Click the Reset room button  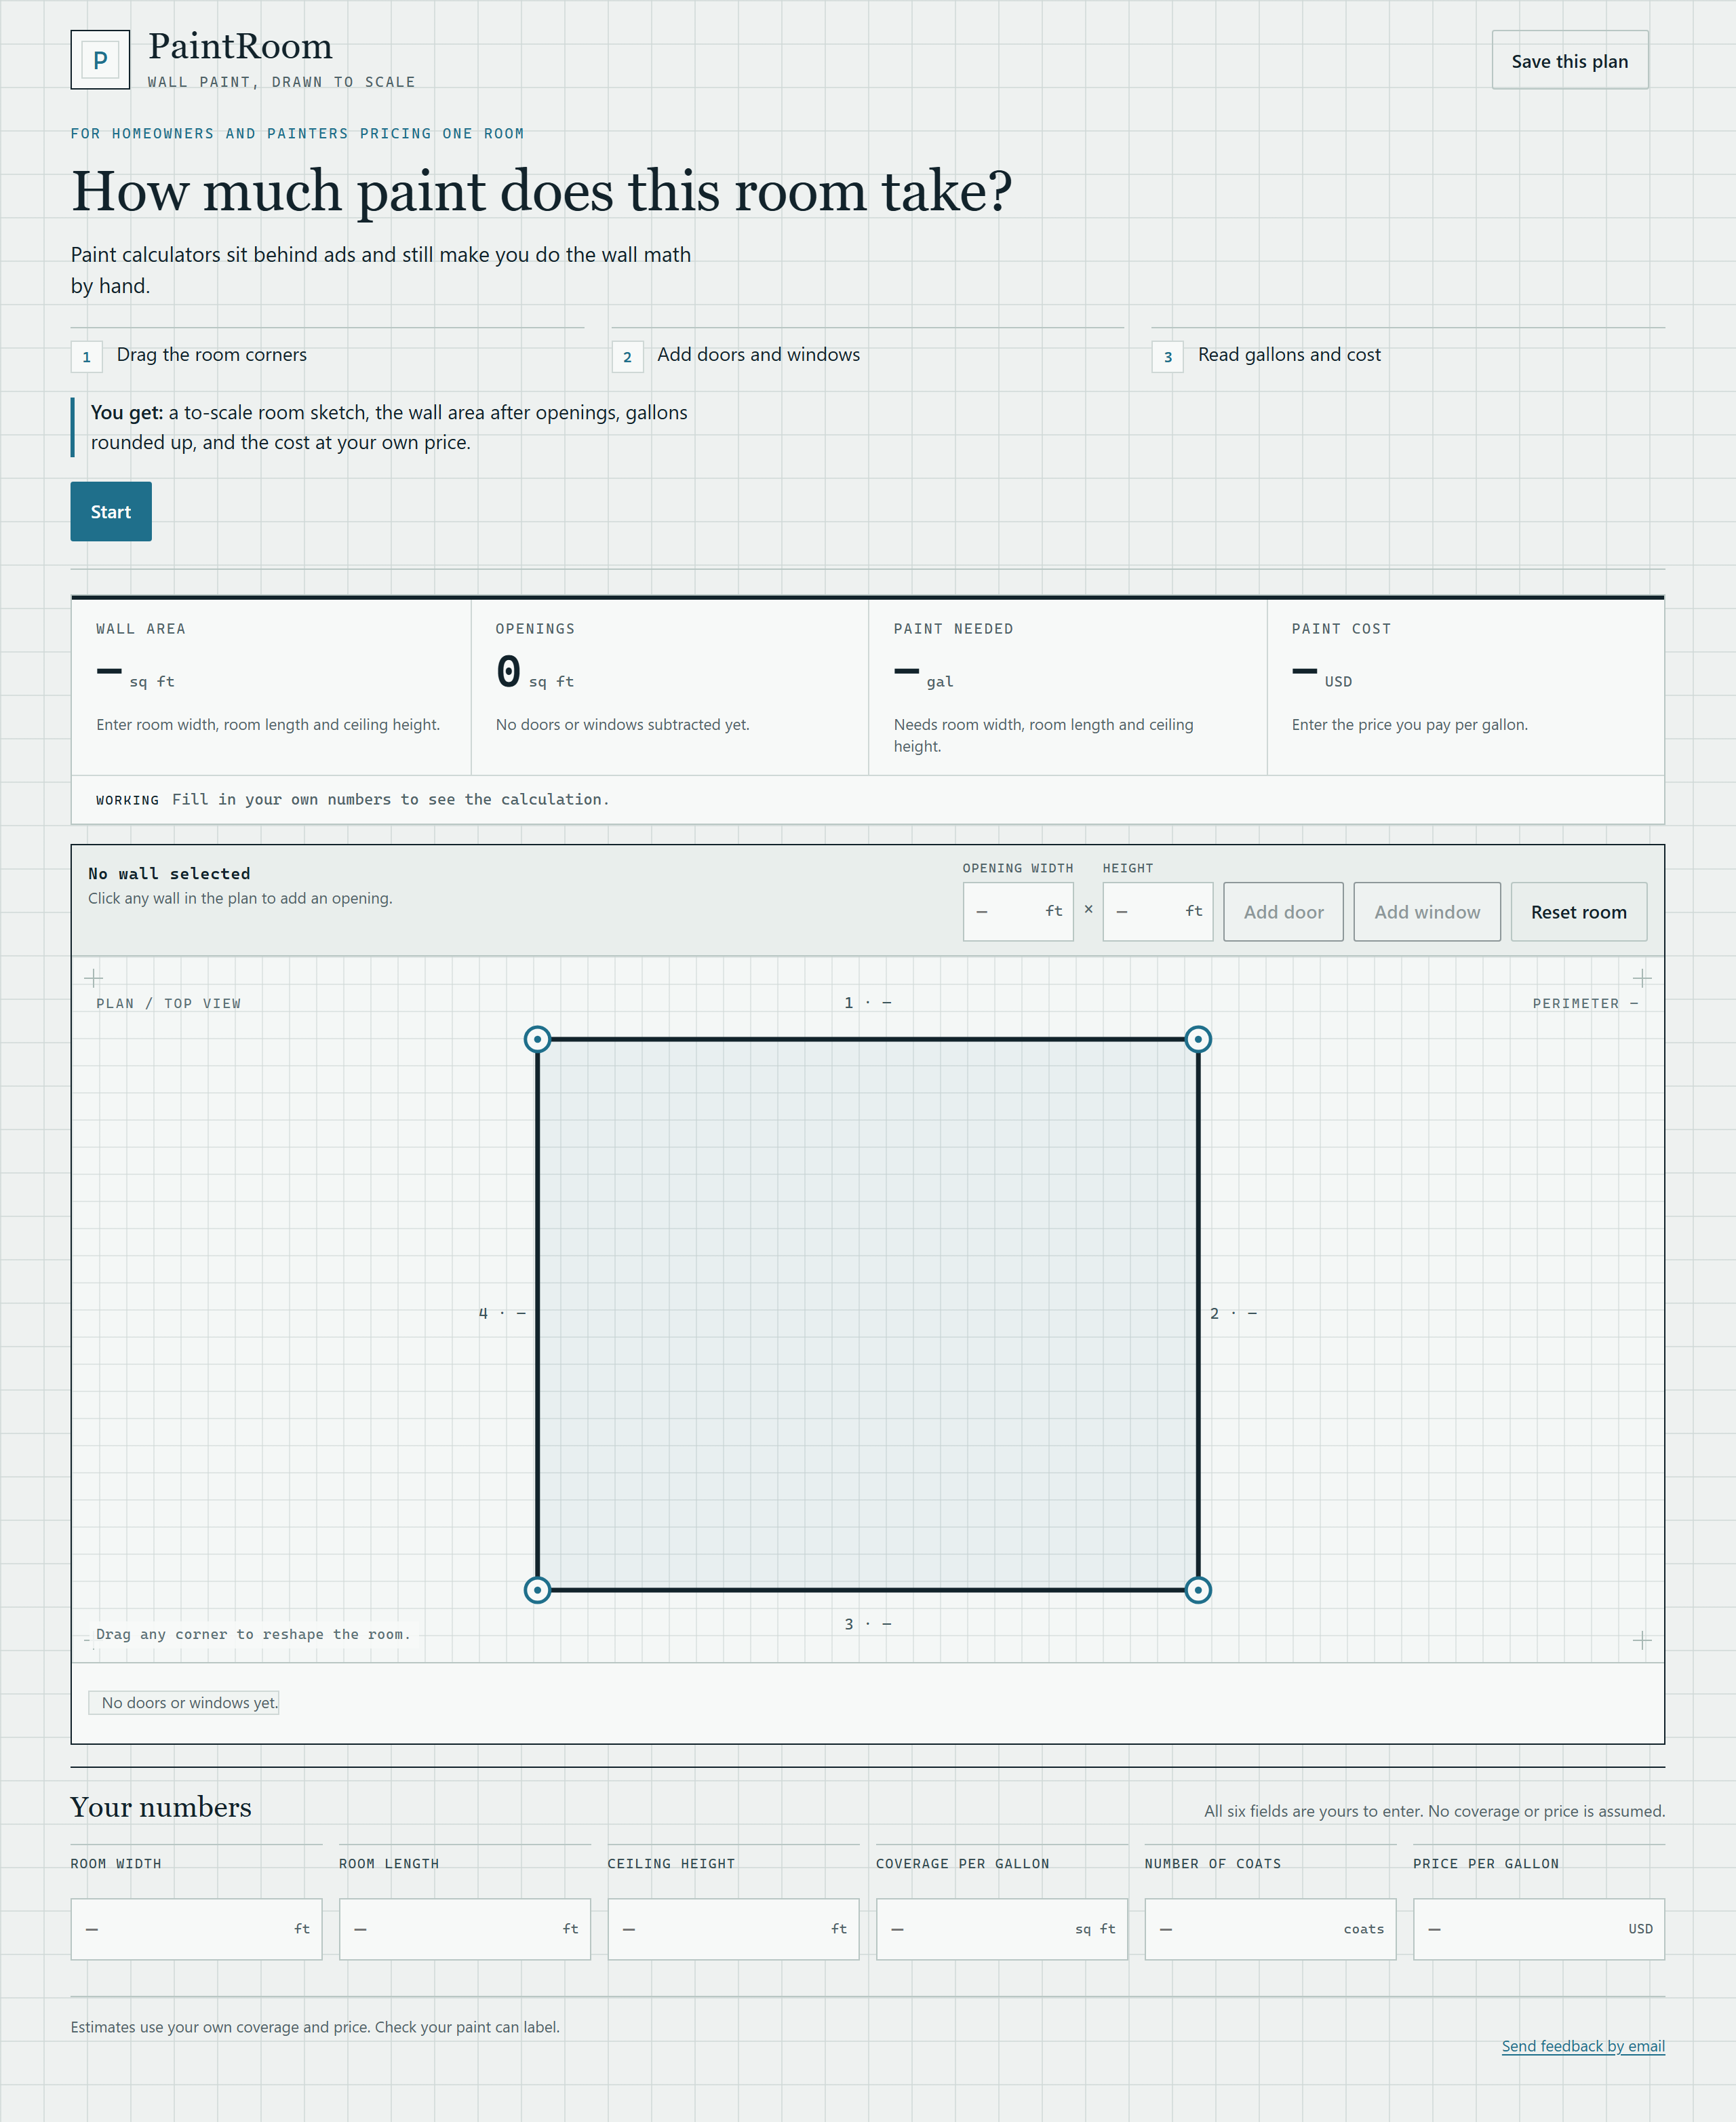point(1579,912)
